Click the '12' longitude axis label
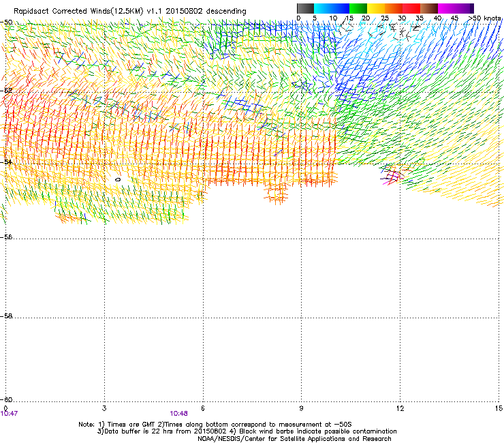This screenshot has width=504, height=443. pyautogui.click(x=400, y=408)
